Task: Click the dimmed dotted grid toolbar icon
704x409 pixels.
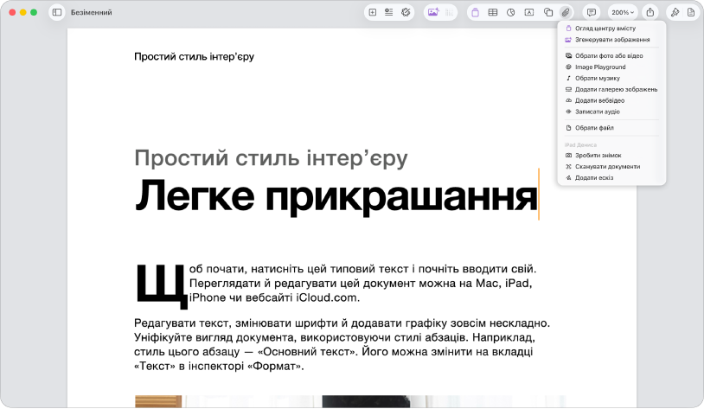Action: (x=450, y=13)
